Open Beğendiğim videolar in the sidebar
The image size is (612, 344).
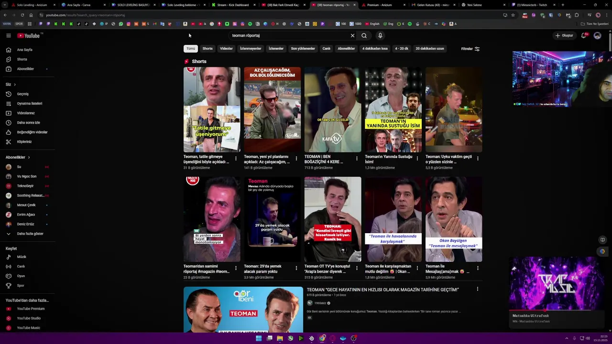click(x=32, y=132)
